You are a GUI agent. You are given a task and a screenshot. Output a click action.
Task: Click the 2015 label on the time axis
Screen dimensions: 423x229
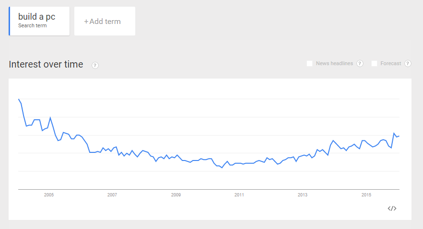click(366, 195)
